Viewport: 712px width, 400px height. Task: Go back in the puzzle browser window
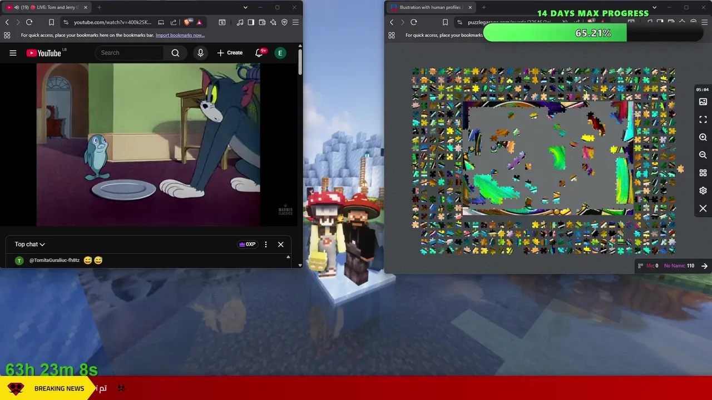(392, 22)
